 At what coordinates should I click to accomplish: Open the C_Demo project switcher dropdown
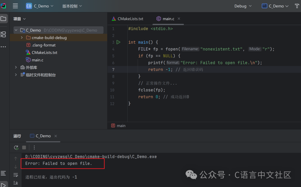(x=40, y=6)
